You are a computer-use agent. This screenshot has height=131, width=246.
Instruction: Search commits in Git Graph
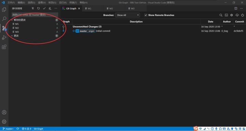click(x=221, y=15)
